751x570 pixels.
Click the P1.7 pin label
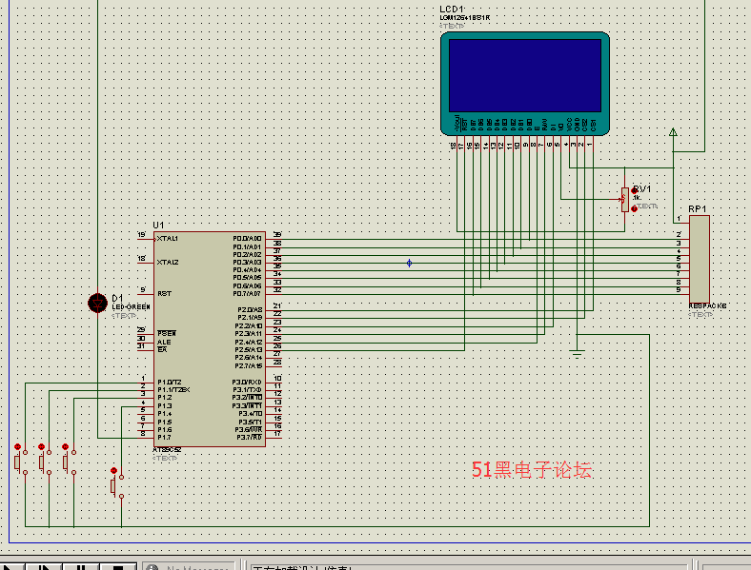coord(164,437)
